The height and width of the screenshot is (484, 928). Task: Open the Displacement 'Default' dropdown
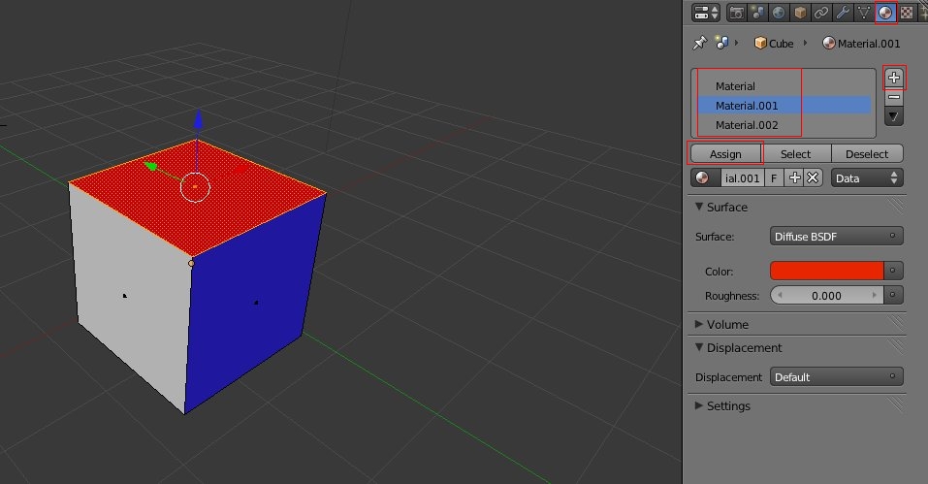pyautogui.click(x=836, y=377)
